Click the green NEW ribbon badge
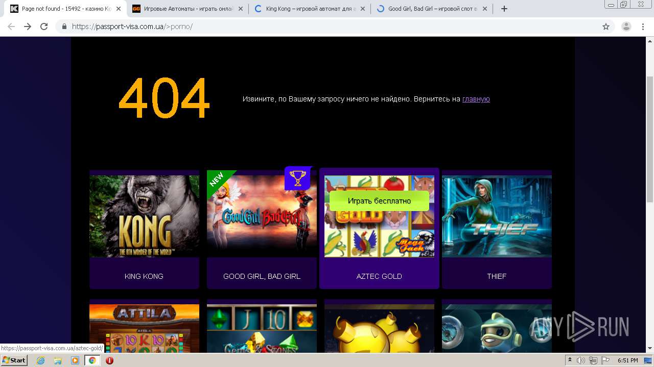 [218, 181]
